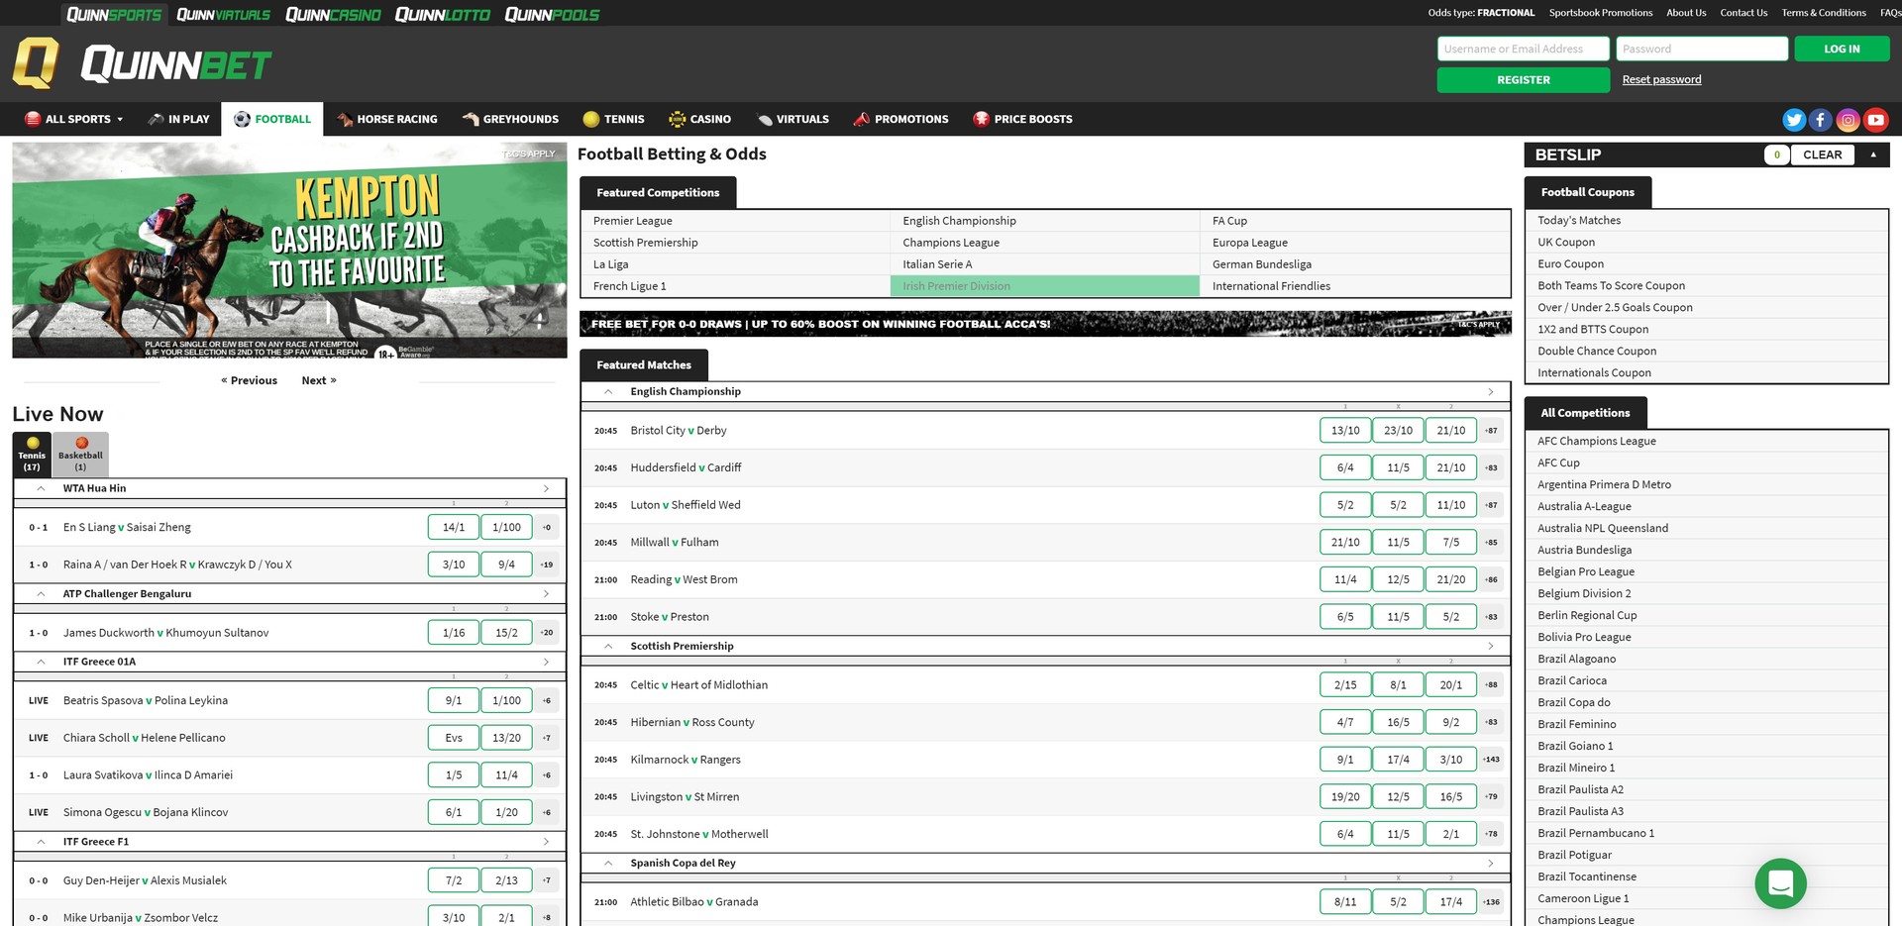Collapse the Betslip panel arrow
The width and height of the screenshot is (1902, 926).
coord(1873,154)
